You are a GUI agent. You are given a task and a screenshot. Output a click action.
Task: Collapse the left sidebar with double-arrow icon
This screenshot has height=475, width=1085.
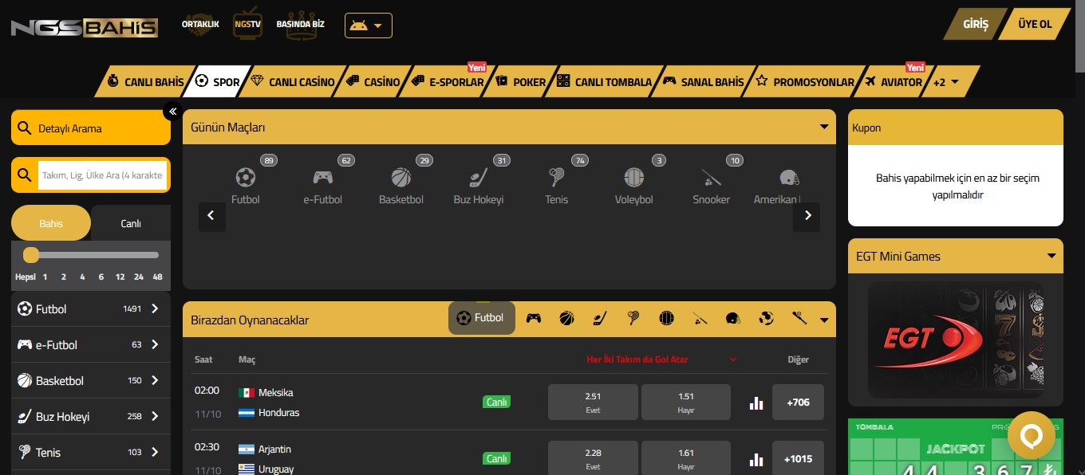tap(172, 112)
